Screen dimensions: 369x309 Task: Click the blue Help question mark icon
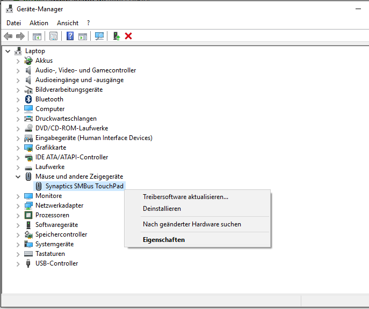click(x=70, y=36)
